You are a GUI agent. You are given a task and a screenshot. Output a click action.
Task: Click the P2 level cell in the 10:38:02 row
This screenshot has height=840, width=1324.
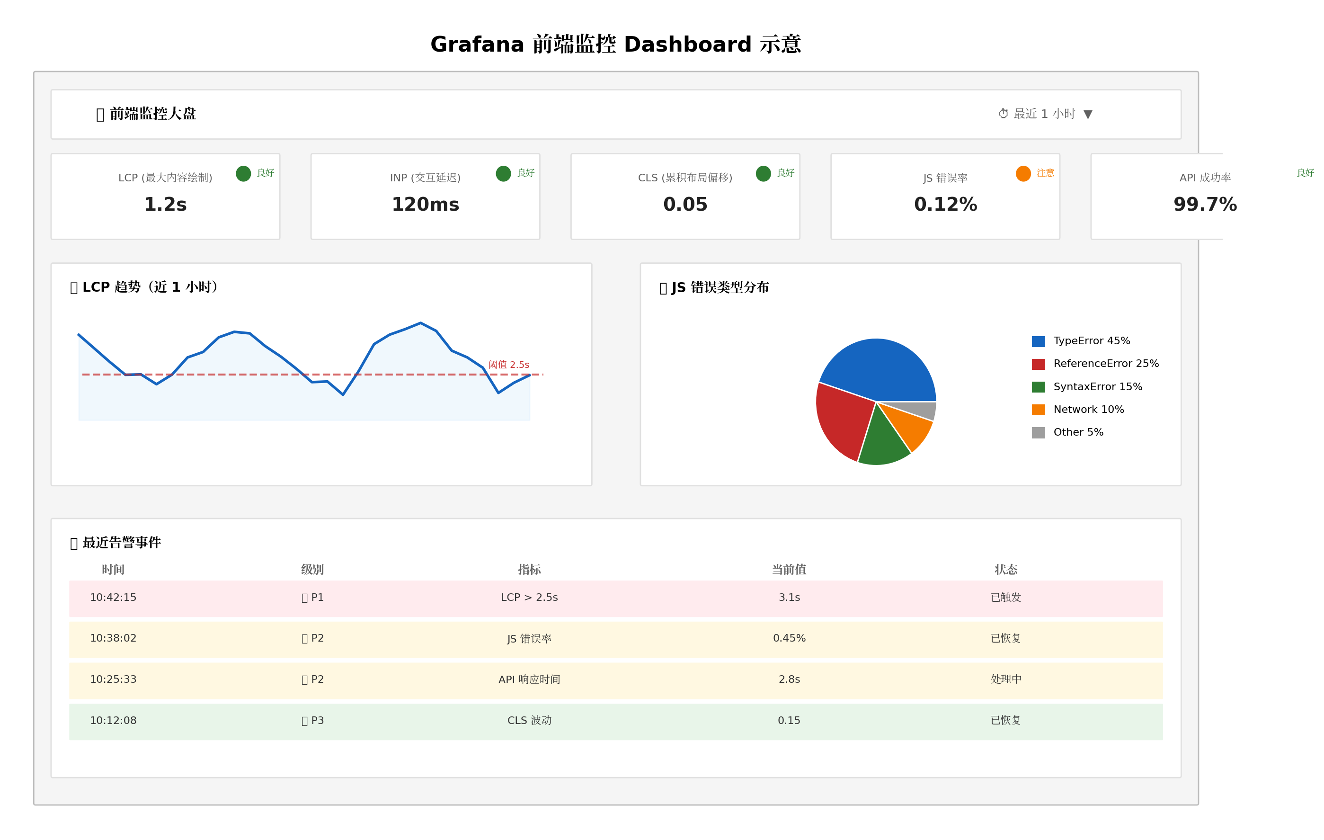pyautogui.click(x=312, y=638)
